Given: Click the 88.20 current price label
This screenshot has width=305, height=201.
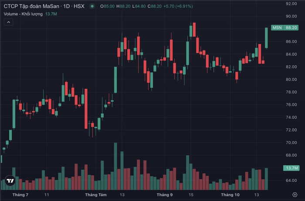Looking at the screenshot, I should [x=291, y=27].
